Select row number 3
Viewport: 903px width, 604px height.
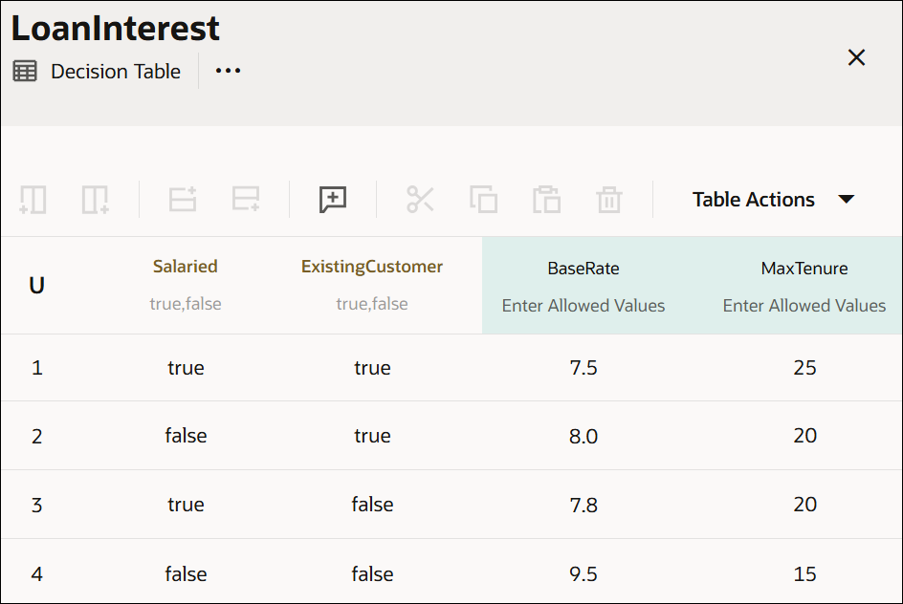(37, 505)
